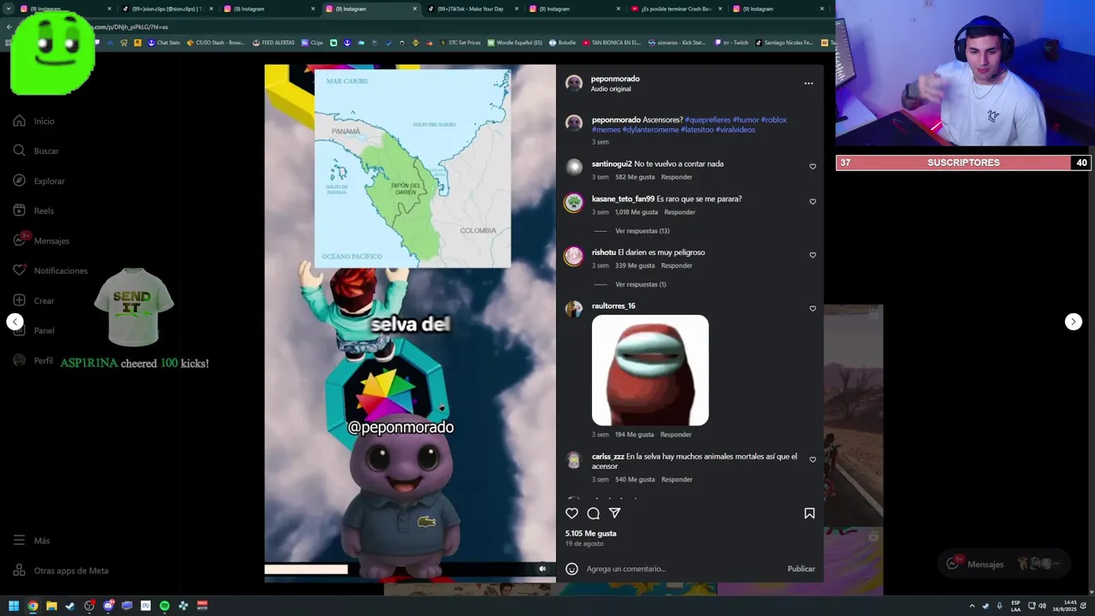Viewport: 1095px width, 616px height.
Task: Open Buscar search in the sidebar
Action: pyautogui.click(x=35, y=151)
